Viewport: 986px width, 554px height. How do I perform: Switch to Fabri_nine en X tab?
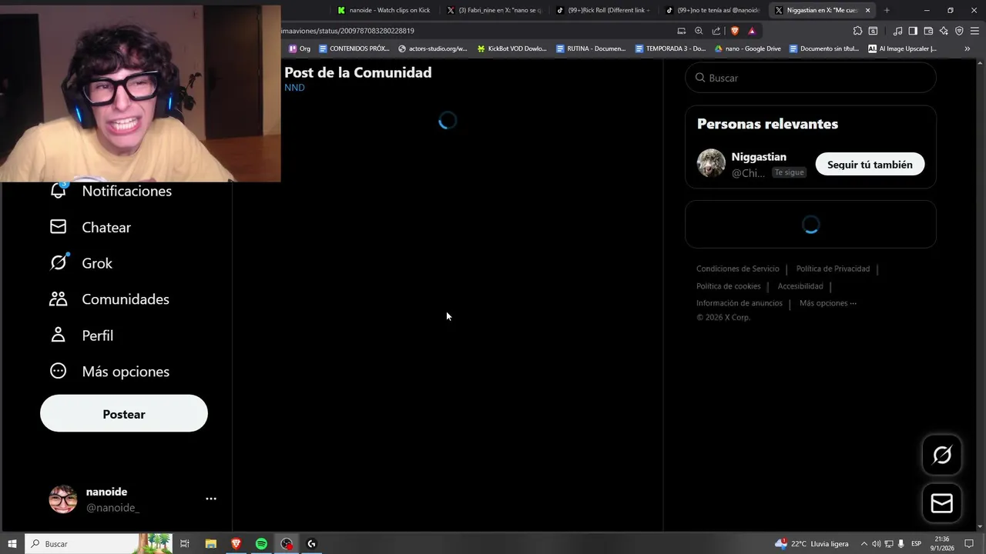(x=495, y=10)
